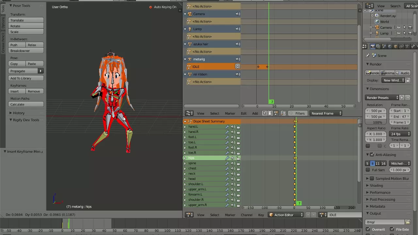Image resolution: width=418 pixels, height=235 pixels.
Task: Mute the foot.L channel speaker icon
Action: click(x=233, y=137)
